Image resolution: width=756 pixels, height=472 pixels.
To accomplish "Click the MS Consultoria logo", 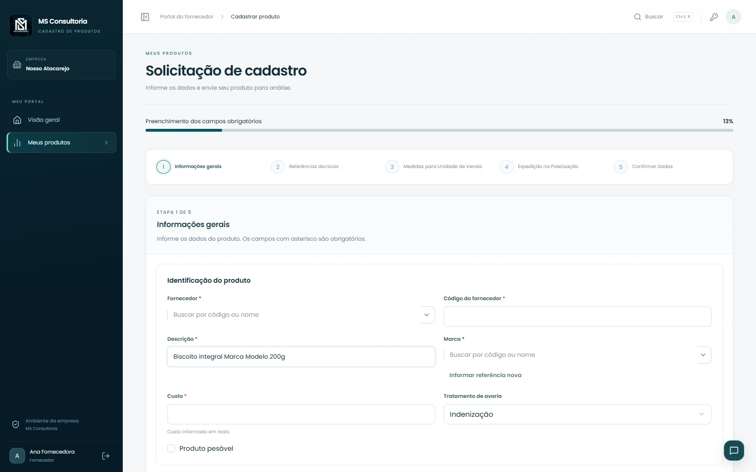I will [21, 25].
